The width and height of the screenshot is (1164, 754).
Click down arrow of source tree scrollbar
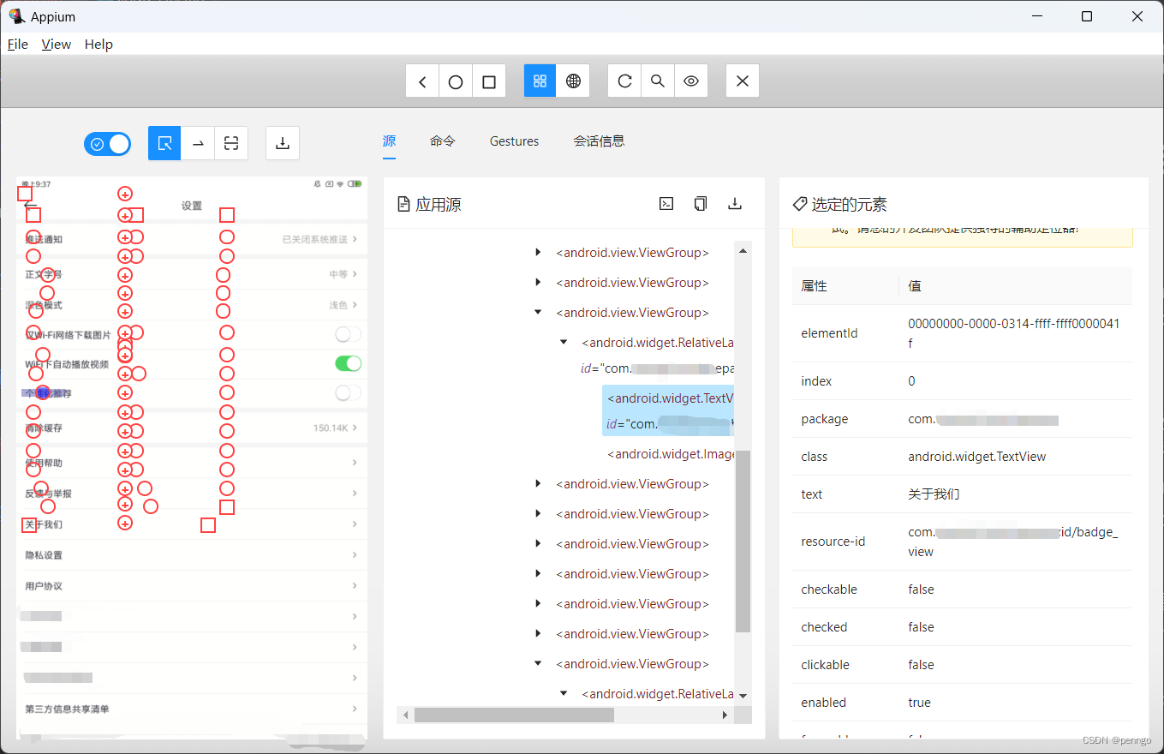743,696
